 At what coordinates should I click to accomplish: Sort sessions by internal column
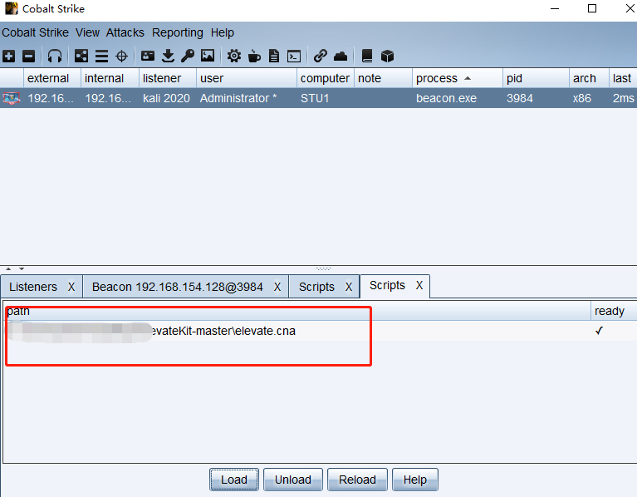[110, 78]
